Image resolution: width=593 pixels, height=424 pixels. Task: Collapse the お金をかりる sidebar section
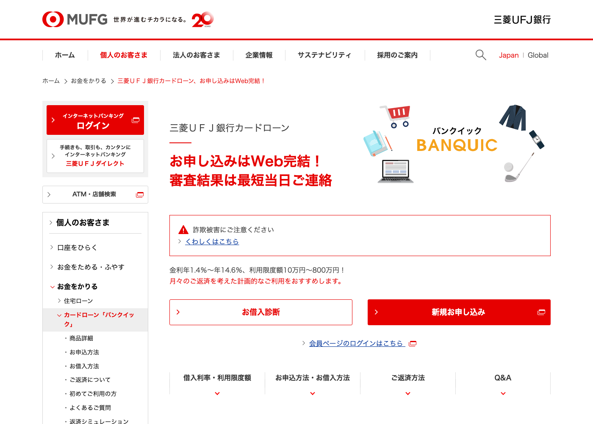pyautogui.click(x=77, y=287)
